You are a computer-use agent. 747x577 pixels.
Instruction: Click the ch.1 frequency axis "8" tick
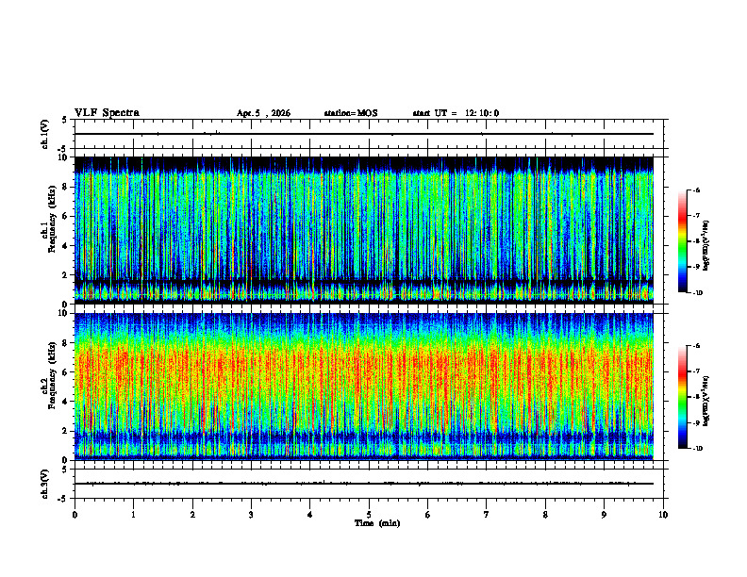click(66, 187)
